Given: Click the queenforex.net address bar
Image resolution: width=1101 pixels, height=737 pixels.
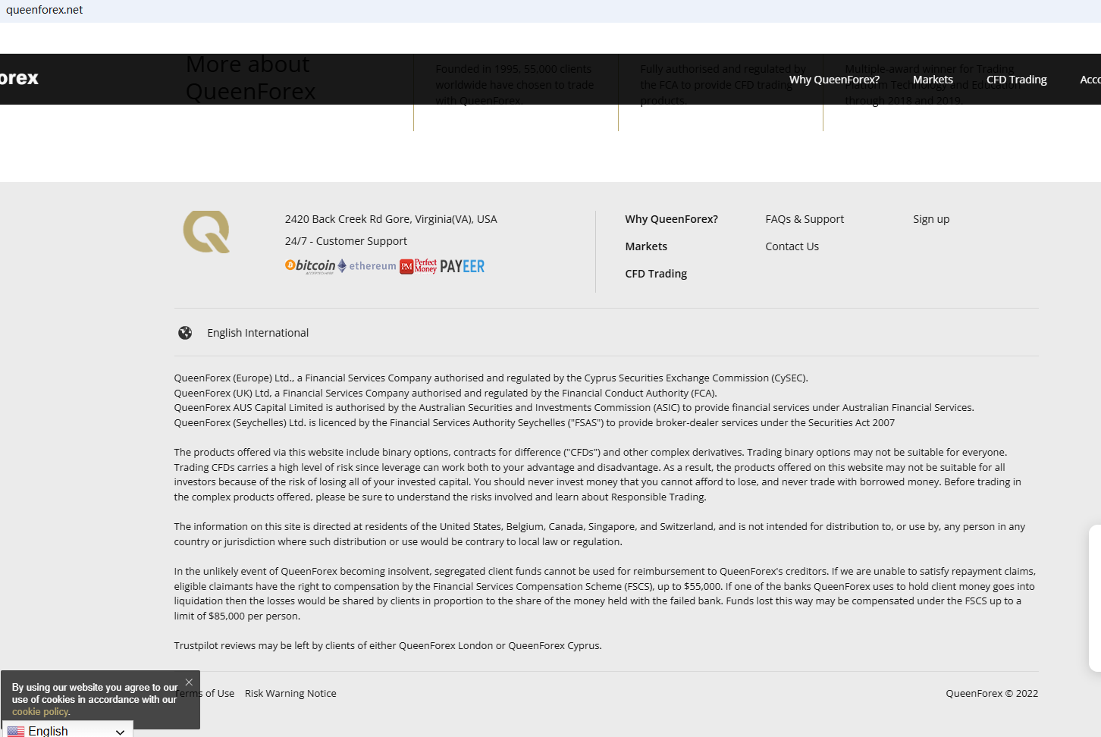Looking at the screenshot, I should click(45, 10).
